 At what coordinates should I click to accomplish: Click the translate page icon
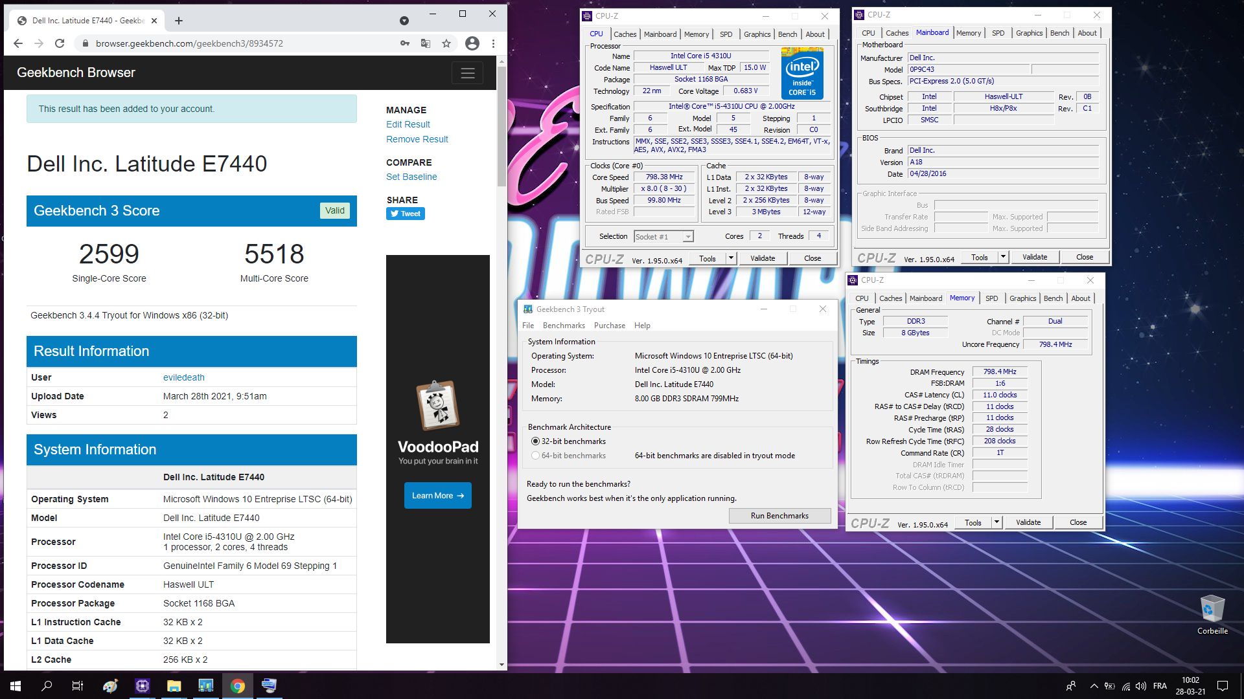coord(426,43)
